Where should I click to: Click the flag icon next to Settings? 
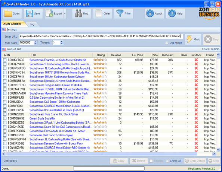[4, 30]
